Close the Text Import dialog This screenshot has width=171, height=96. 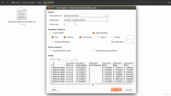tap(49, 8)
